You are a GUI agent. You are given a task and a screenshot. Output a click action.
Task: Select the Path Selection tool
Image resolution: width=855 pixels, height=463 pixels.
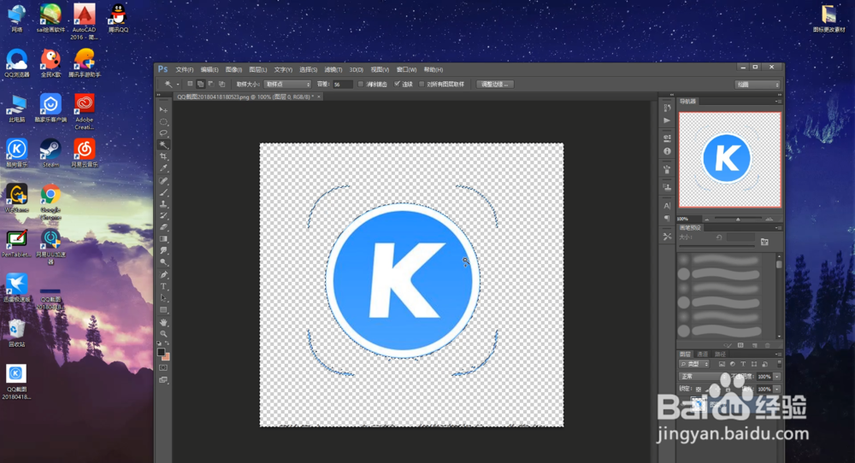tap(163, 298)
